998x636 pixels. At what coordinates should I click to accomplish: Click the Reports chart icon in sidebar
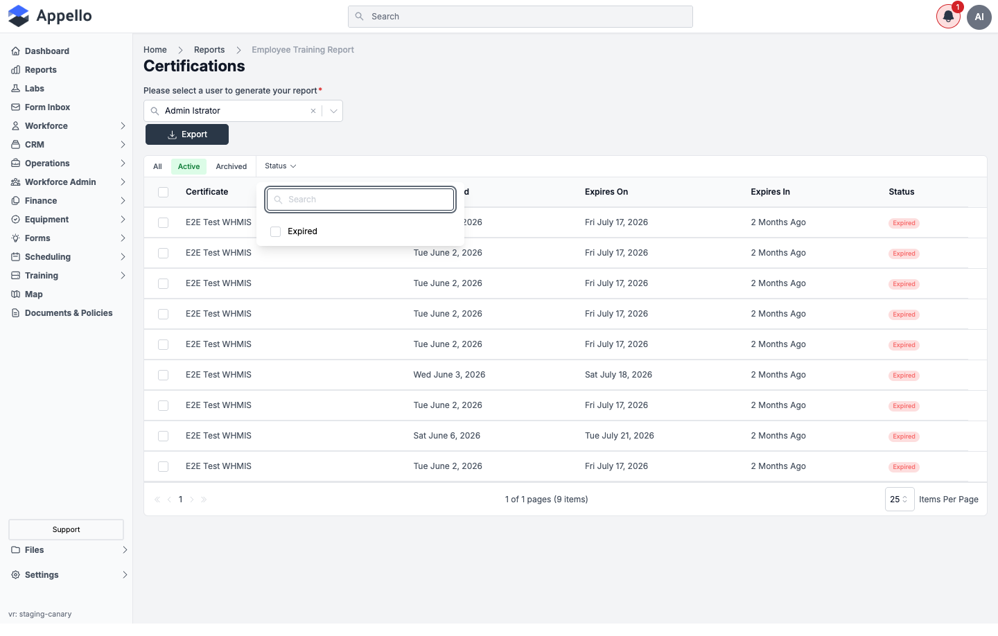[15, 70]
